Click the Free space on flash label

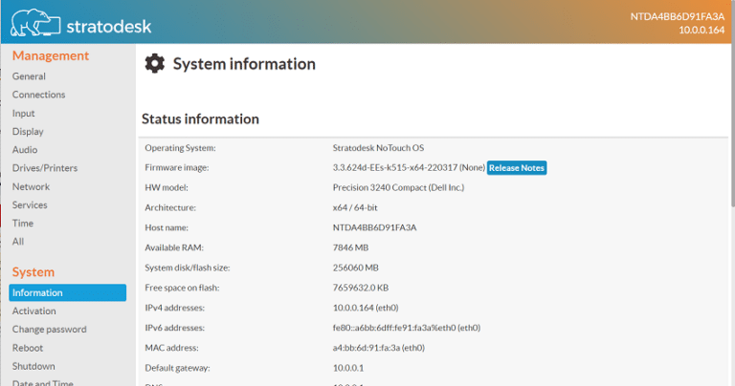[182, 288]
